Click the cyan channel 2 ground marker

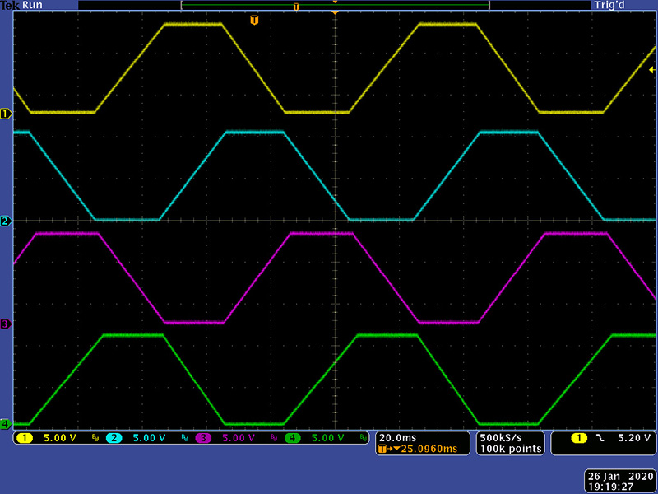[6, 221]
